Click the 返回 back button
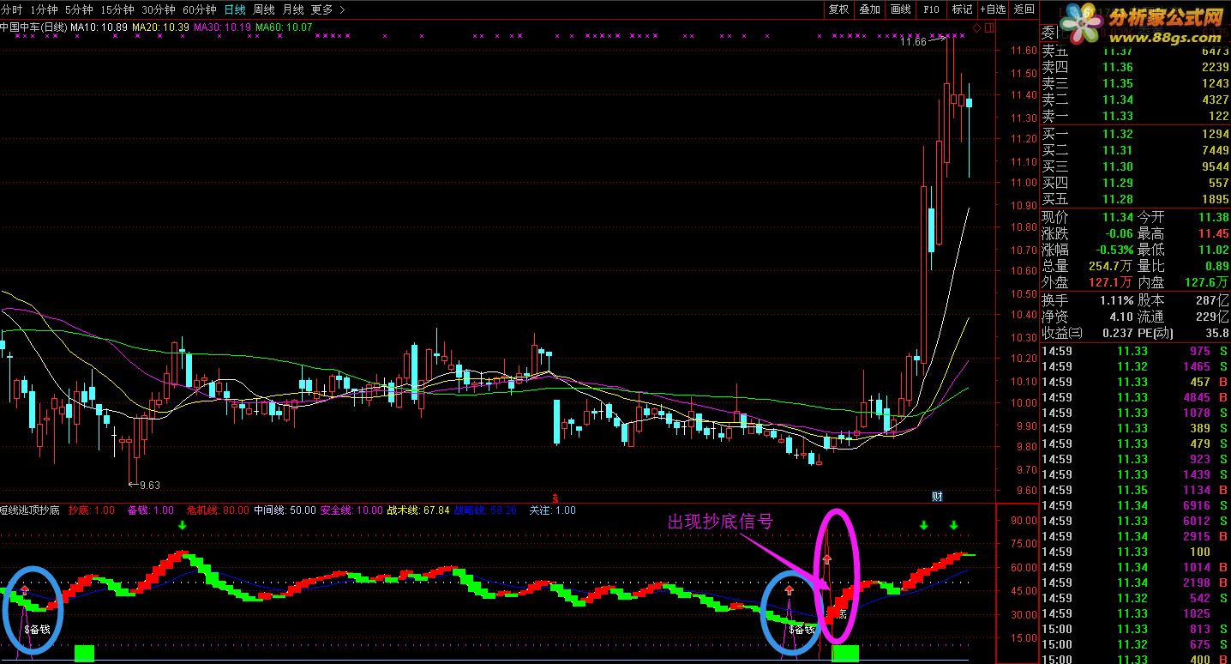The height and width of the screenshot is (664, 1231). pos(1024,9)
